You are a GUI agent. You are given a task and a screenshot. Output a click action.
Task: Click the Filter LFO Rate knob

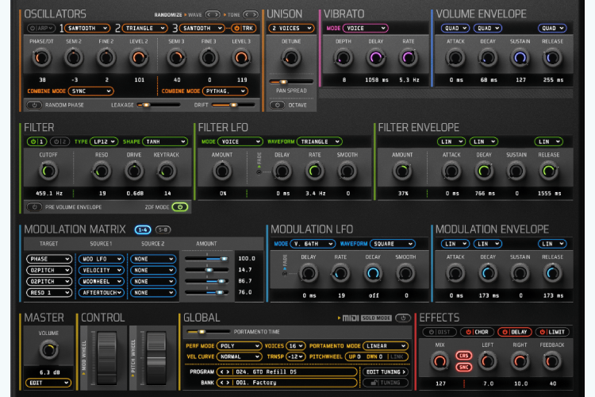point(315,172)
